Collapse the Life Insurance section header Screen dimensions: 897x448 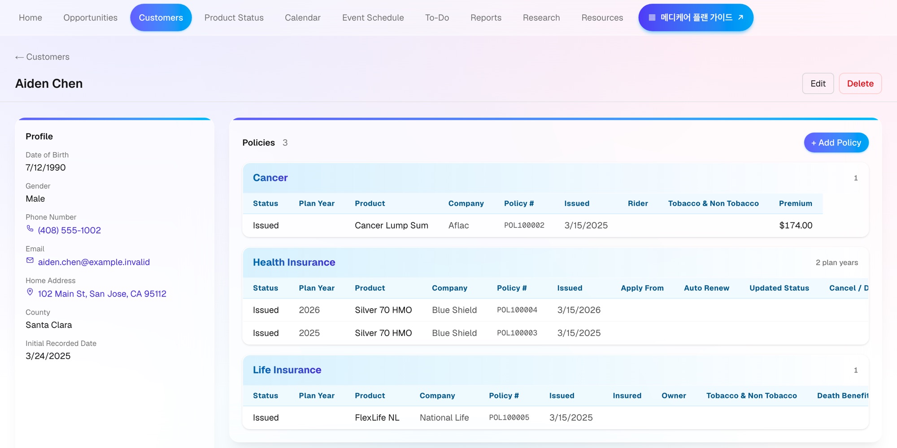point(556,370)
